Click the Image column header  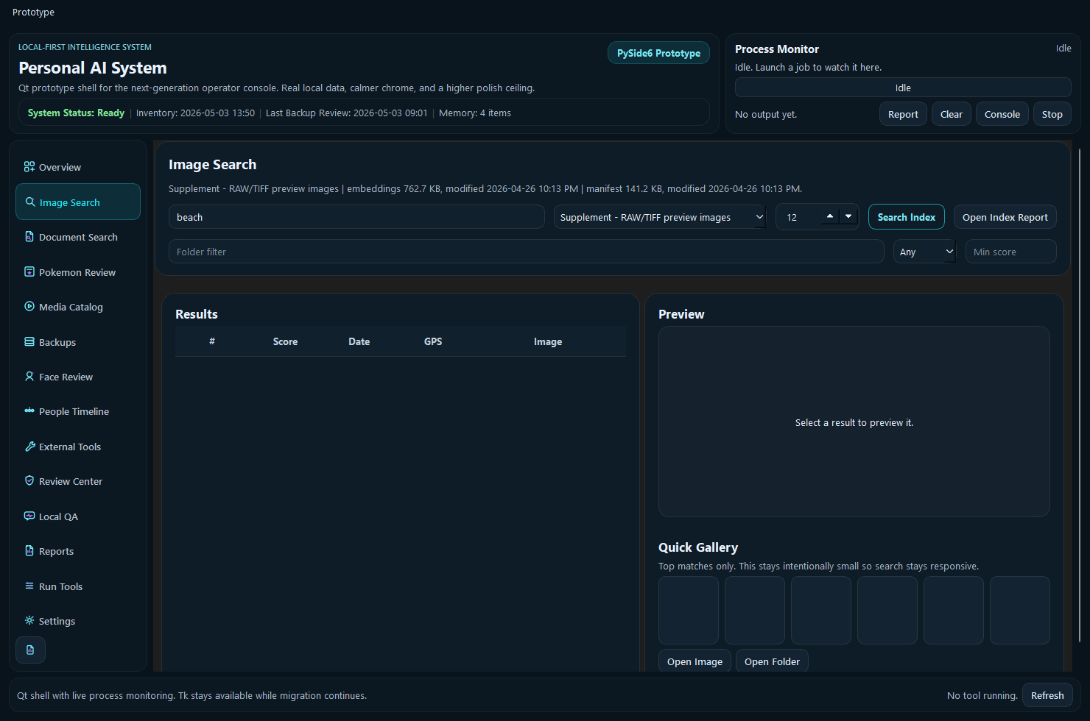[x=548, y=341]
